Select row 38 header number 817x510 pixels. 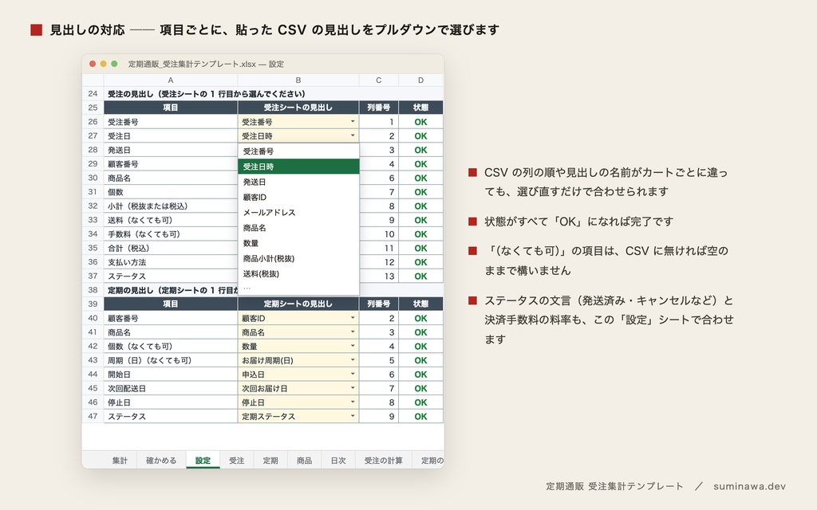point(93,290)
